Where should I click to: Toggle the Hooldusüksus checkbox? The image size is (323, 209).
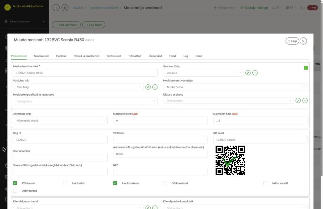click(115, 183)
